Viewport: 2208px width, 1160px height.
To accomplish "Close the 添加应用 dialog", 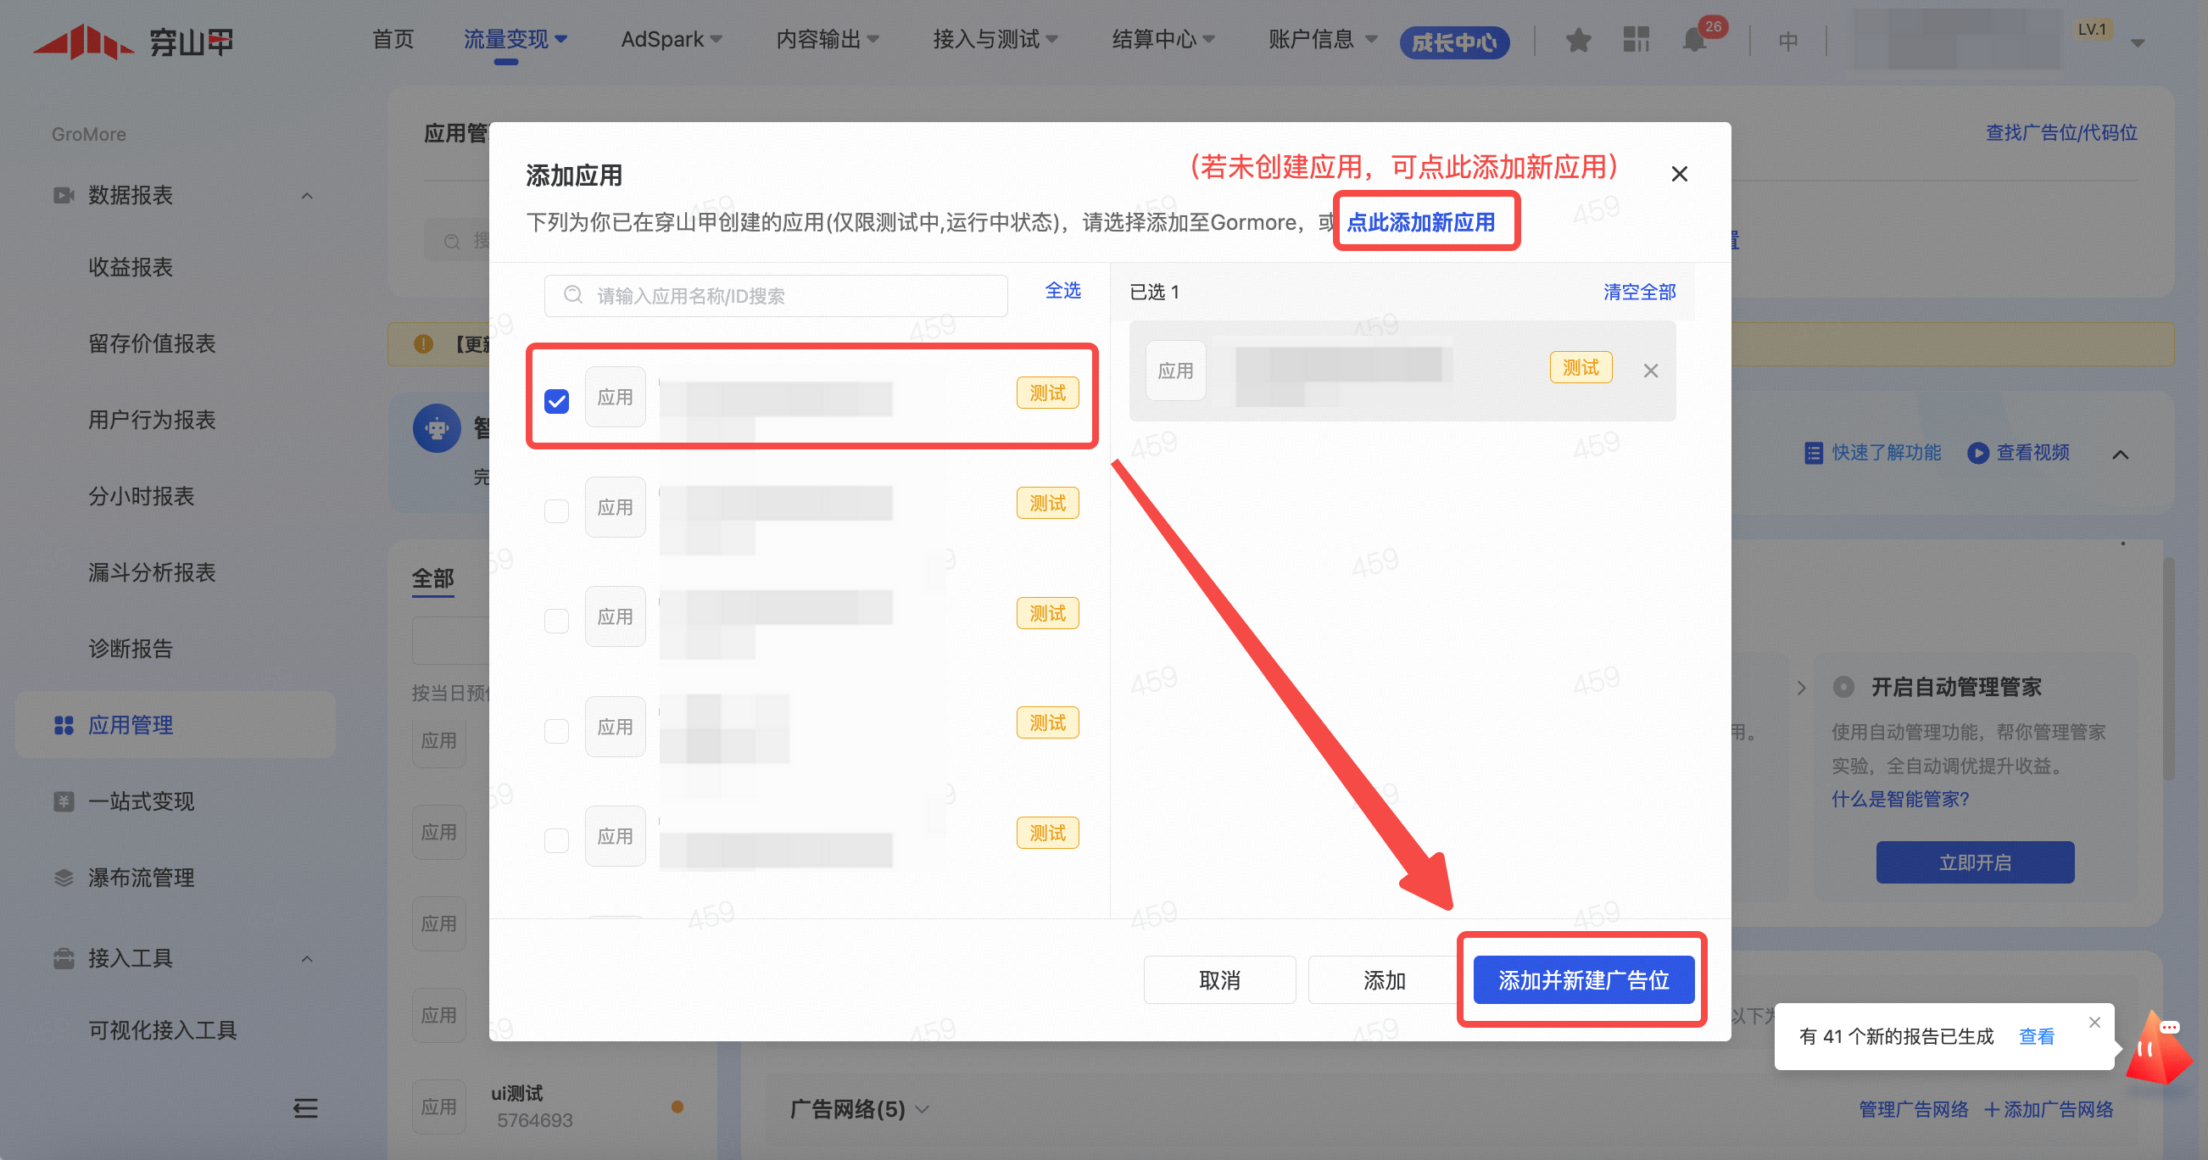I will (x=1679, y=174).
